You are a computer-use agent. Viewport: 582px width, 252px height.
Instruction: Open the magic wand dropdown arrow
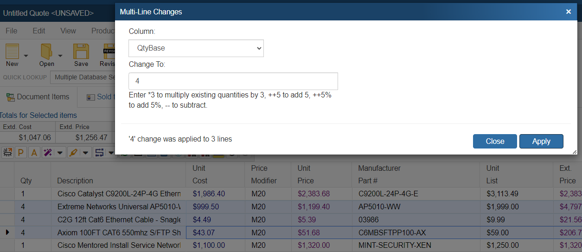pos(60,153)
